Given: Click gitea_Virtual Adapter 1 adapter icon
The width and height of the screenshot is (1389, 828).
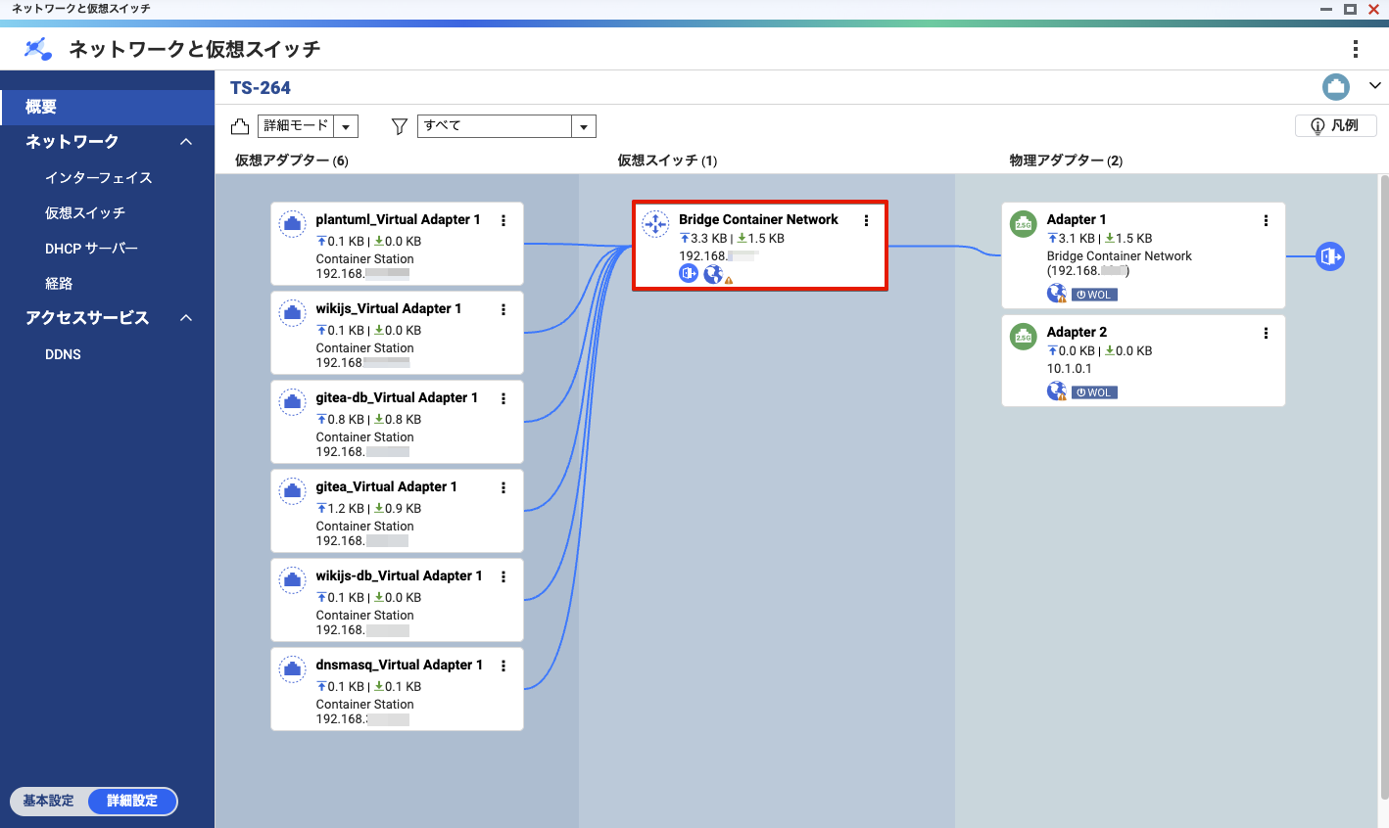Looking at the screenshot, I should coord(293,492).
